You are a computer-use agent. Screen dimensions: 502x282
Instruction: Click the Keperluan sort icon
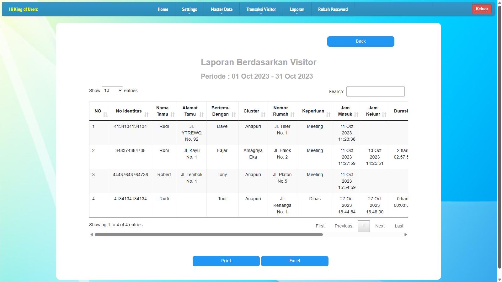pos(328,115)
